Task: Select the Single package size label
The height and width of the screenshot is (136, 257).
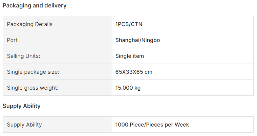Action: coord(33,72)
